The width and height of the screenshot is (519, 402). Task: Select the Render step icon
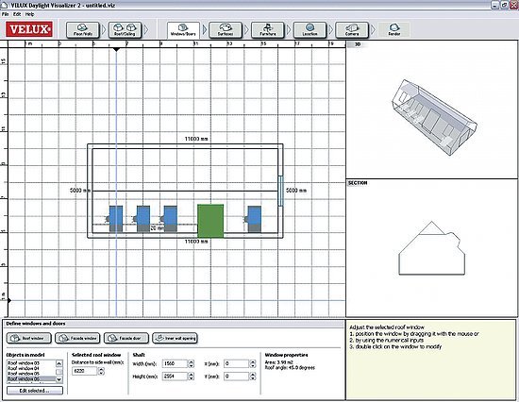coord(393,30)
